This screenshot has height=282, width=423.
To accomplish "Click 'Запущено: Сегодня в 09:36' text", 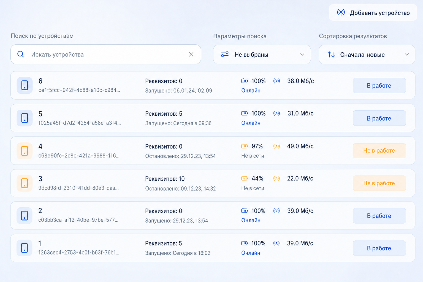I will pyautogui.click(x=178, y=123).
